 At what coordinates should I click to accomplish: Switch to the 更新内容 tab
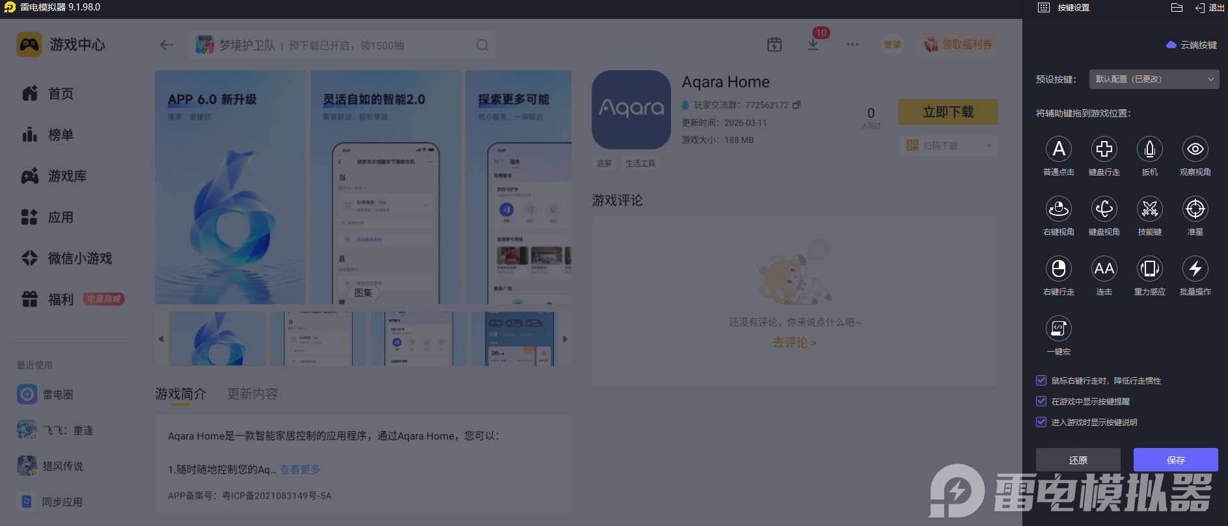coord(252,394)
